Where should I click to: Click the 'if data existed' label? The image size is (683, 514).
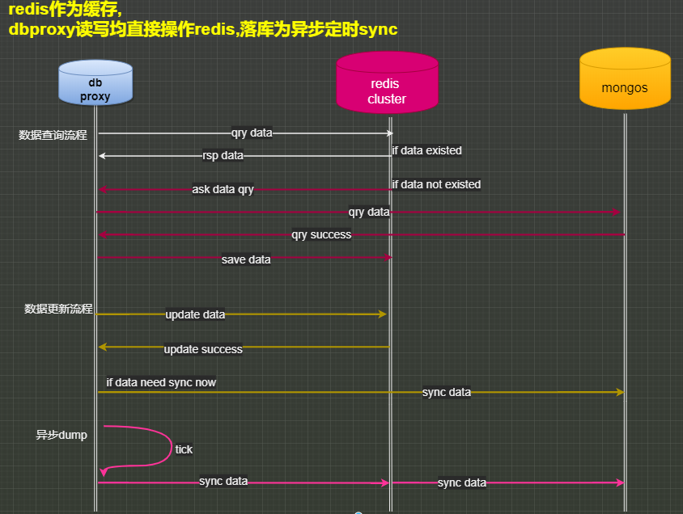coord(426,150)
